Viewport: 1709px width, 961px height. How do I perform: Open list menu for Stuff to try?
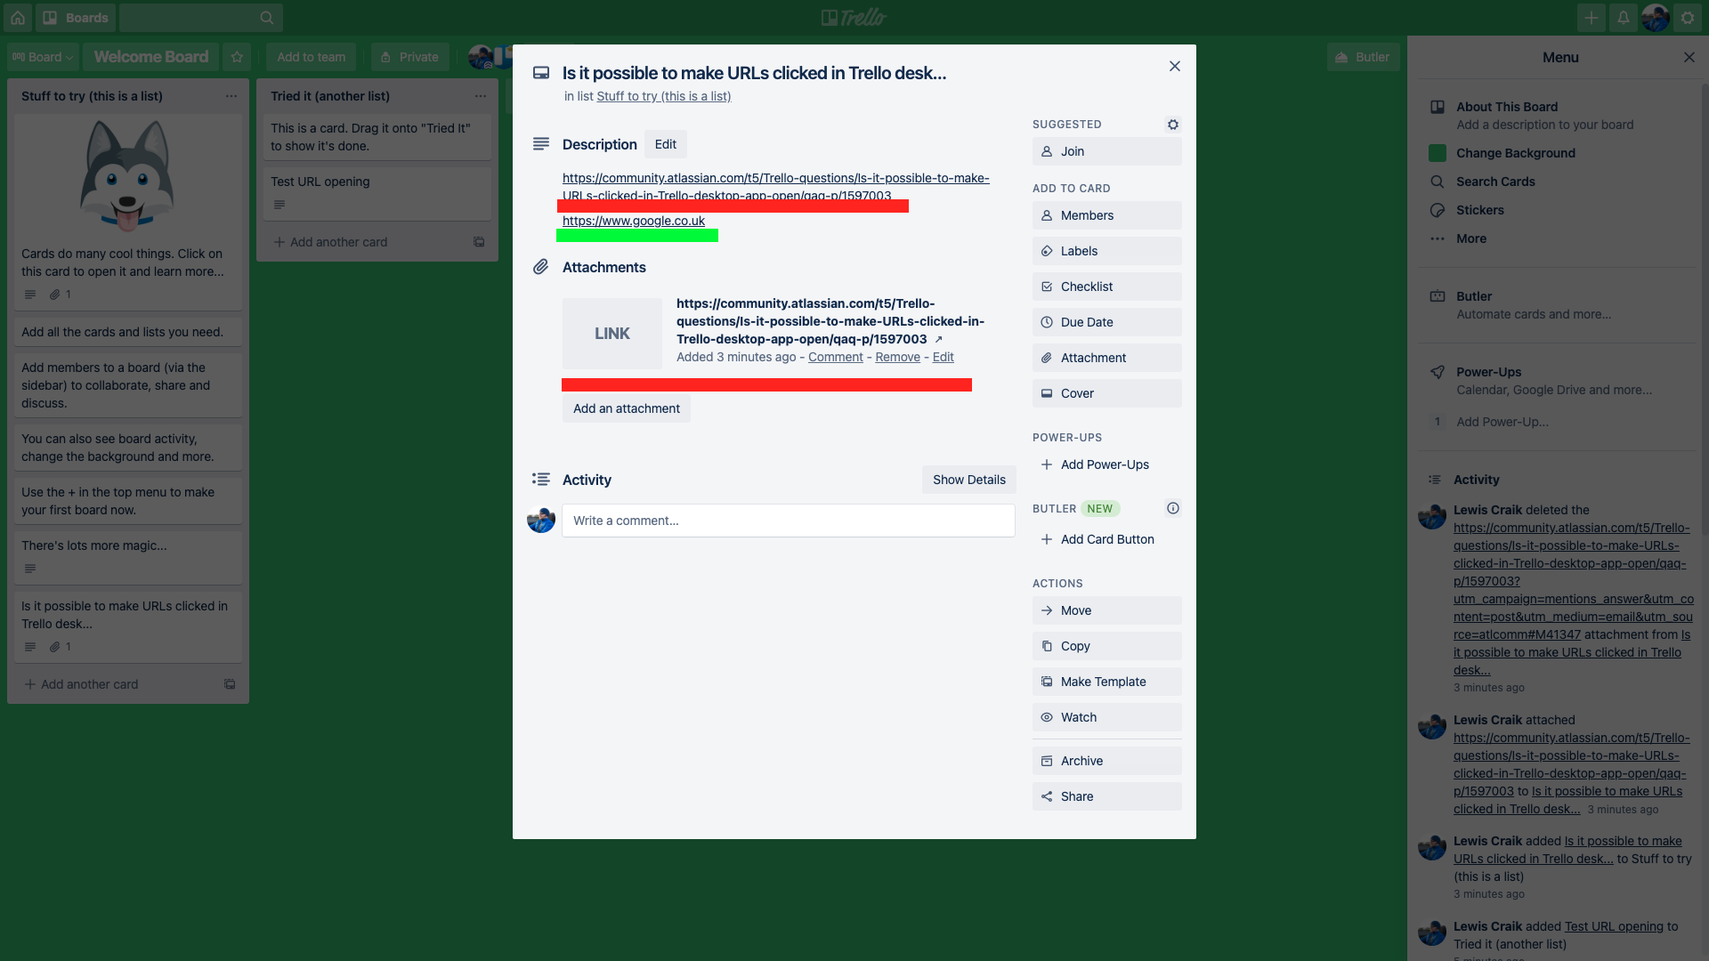pyautogui.click(x=231, y=96)
